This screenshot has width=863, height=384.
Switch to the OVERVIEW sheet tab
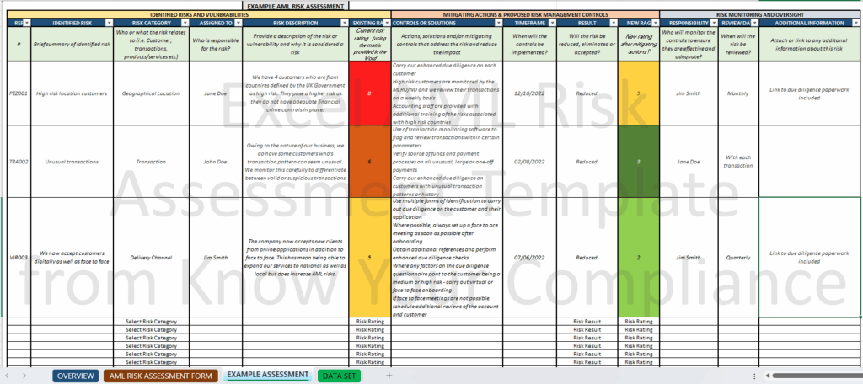(x=76, y=376)
